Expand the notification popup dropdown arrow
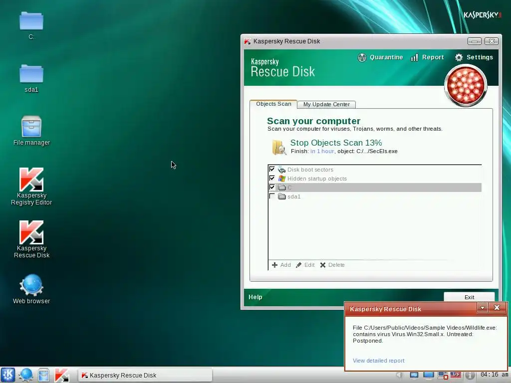Screen dimensions: 511x383 483,308
